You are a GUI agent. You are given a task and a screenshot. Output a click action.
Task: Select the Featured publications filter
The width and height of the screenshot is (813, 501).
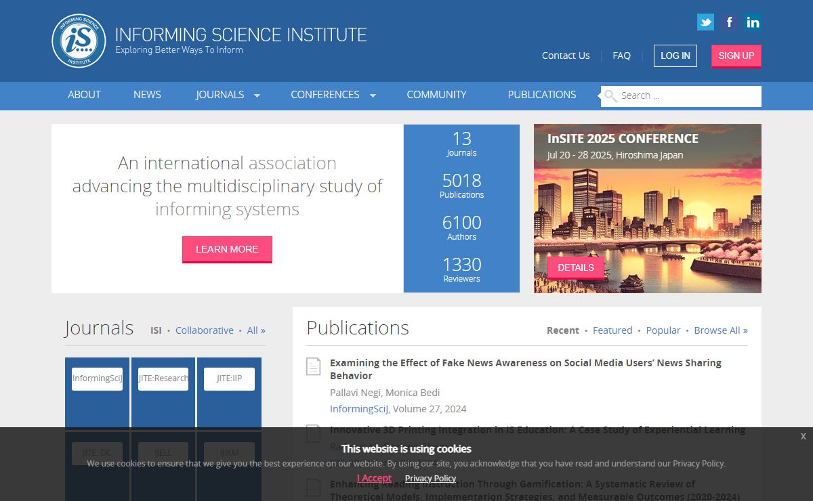(x=612, y=330)
